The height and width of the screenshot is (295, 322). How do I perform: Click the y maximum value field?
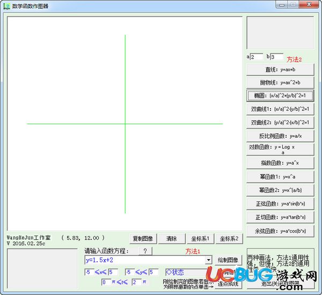[x=154, y=273]
